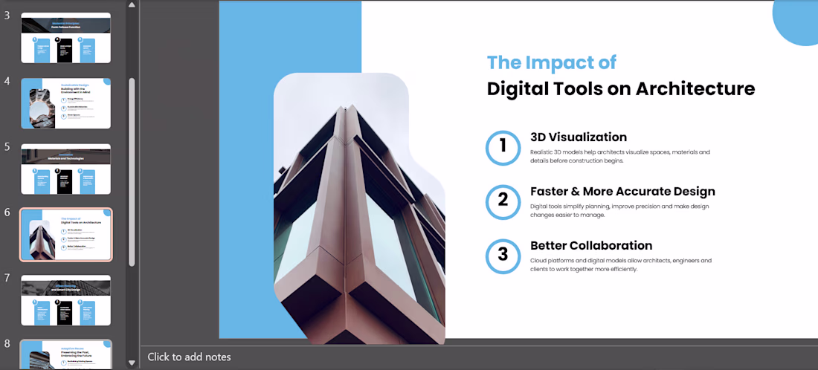Select 'Faster & More Accurate Design' heading
The image size is (818, 370).
pos(622,191)
